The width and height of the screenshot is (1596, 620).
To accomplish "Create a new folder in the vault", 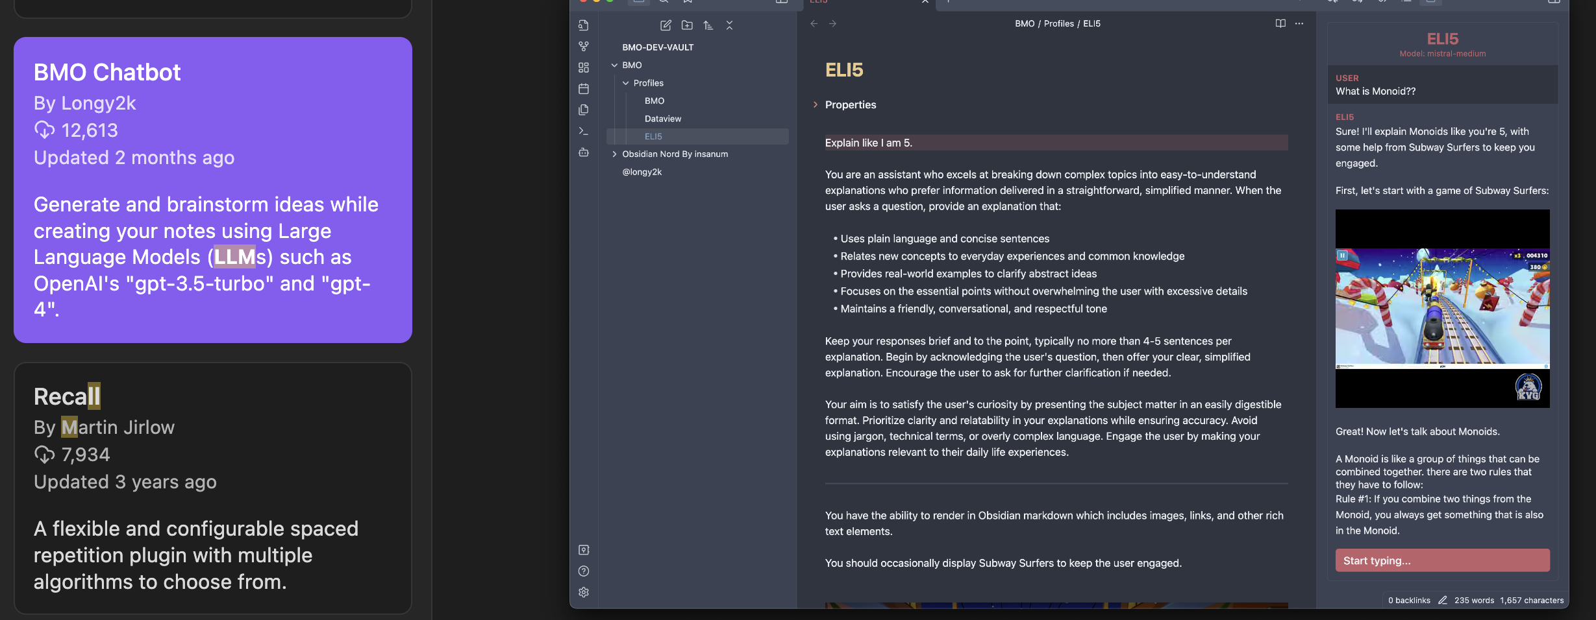I will 688,25.
